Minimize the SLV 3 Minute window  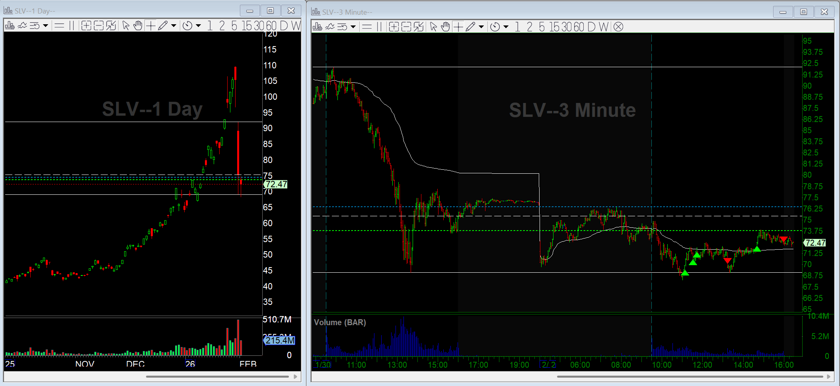783,12
